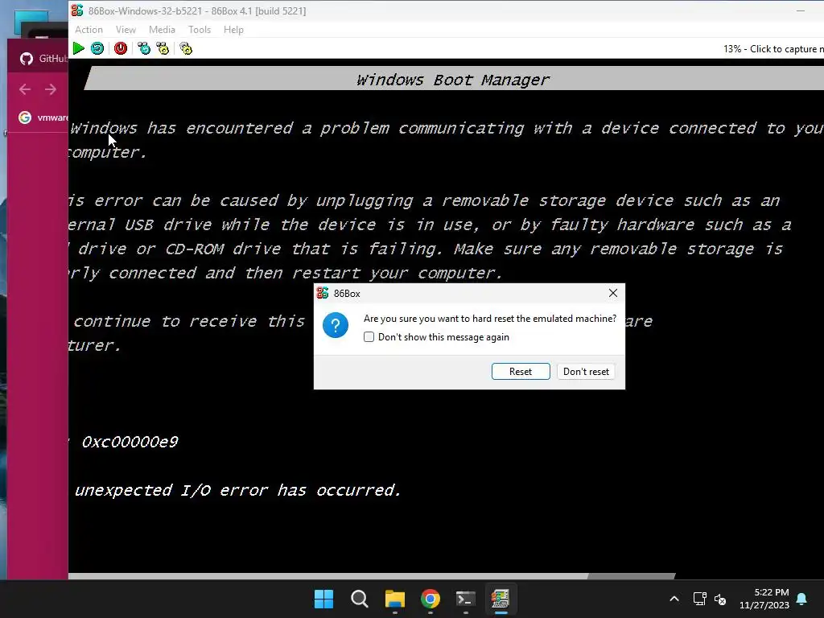Click the vmware tab text in browser
824x618 pixels.
pos(52,117)
